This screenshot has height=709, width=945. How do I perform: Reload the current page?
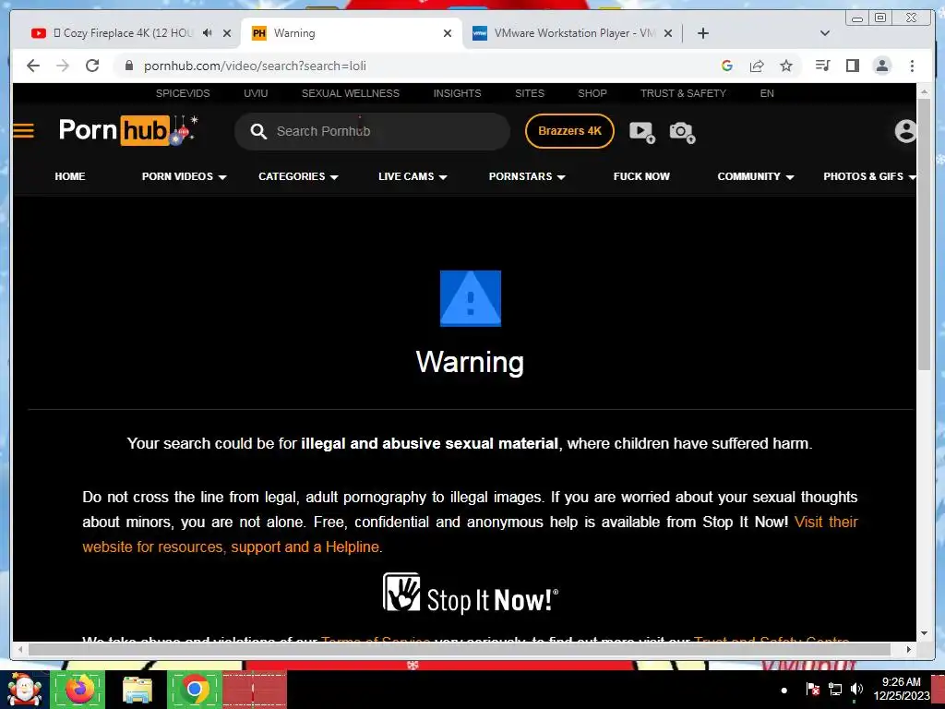click(92, 66)
